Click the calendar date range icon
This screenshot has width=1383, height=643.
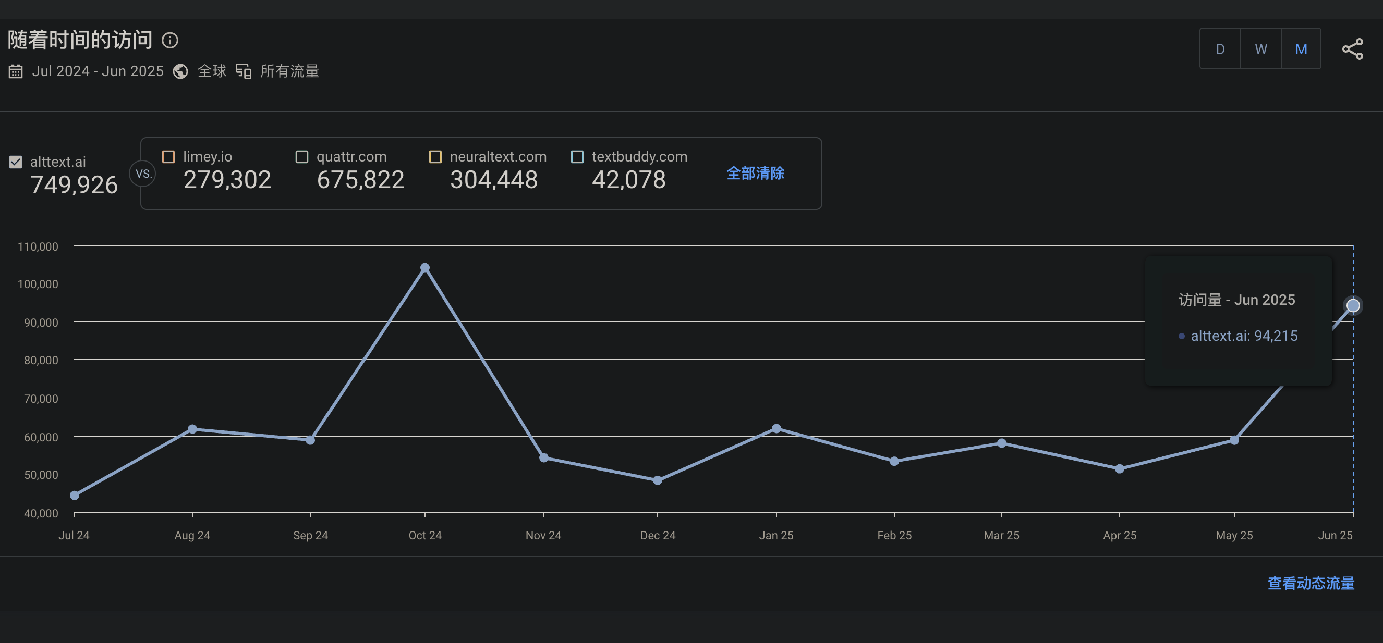[16, 71]
